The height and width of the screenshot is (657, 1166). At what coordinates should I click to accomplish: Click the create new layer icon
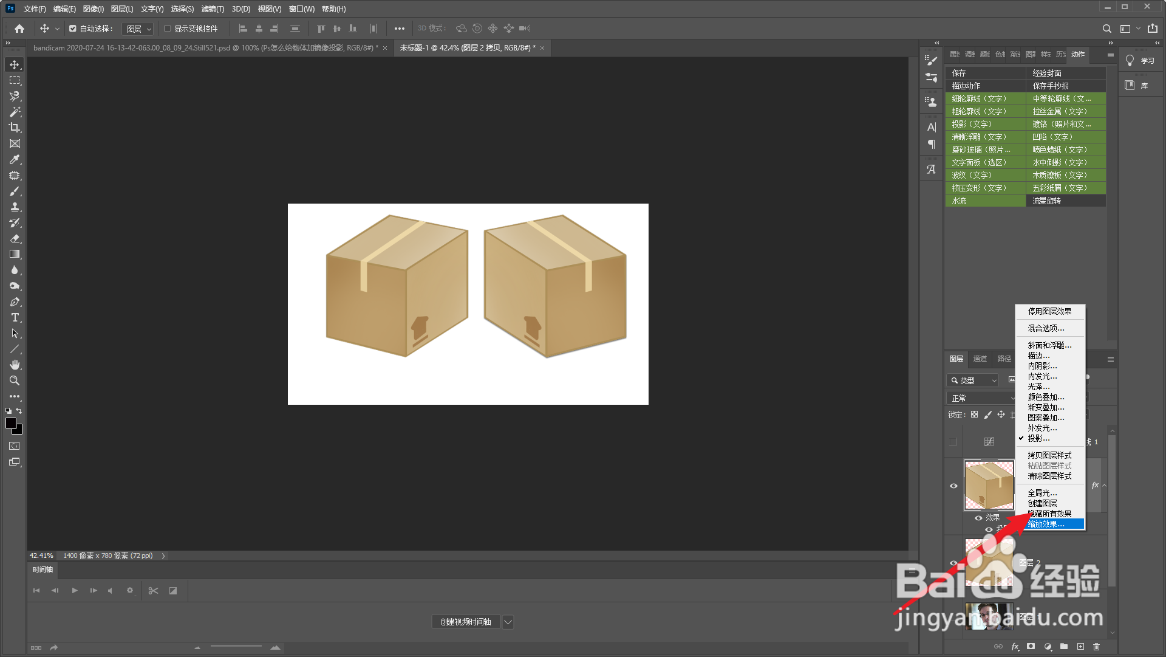(x=1080, y=647)
